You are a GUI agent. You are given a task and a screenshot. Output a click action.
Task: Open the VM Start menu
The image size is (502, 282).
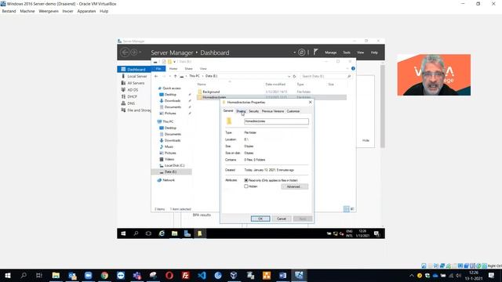tap(123, 233)
